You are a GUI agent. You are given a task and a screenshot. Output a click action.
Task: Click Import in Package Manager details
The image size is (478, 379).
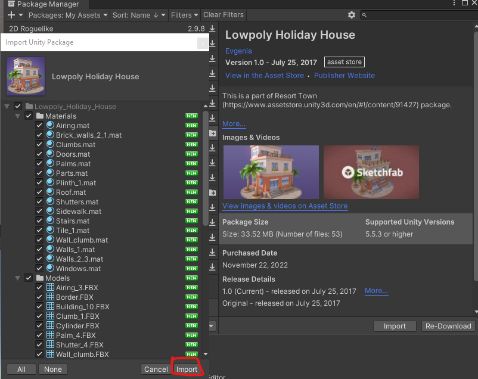pos(395,326)
